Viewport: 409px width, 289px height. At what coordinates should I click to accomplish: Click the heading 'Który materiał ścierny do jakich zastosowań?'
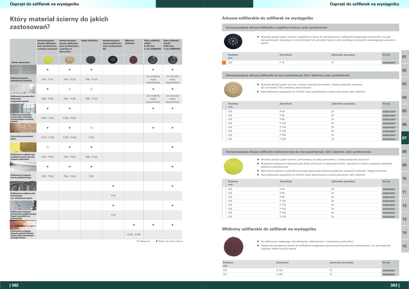59,23
